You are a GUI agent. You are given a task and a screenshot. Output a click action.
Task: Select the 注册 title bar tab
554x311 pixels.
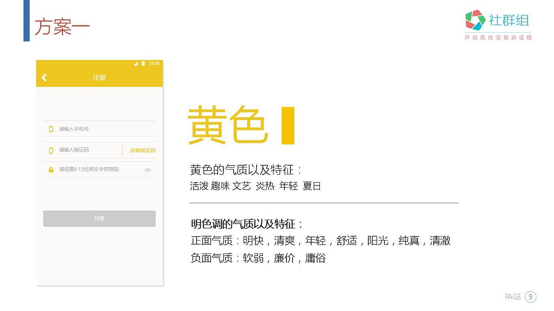click(x=99, y=77)
